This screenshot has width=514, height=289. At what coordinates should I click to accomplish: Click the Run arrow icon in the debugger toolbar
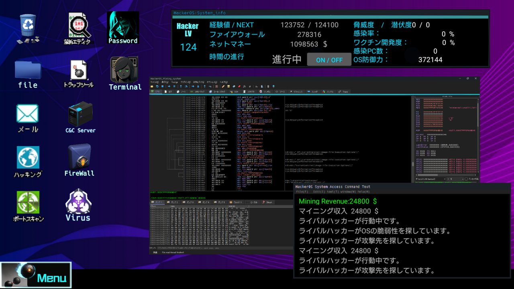169,87
